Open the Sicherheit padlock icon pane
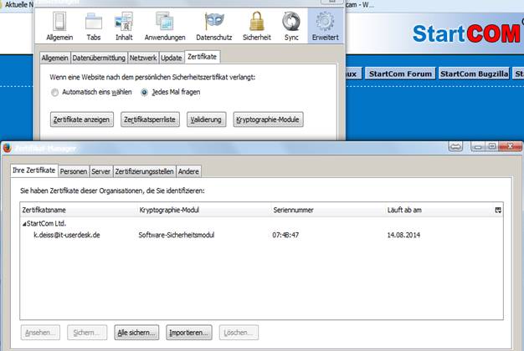Image resolution: width=524 pixels, height=351 pixels. click(x=257, y=27)
